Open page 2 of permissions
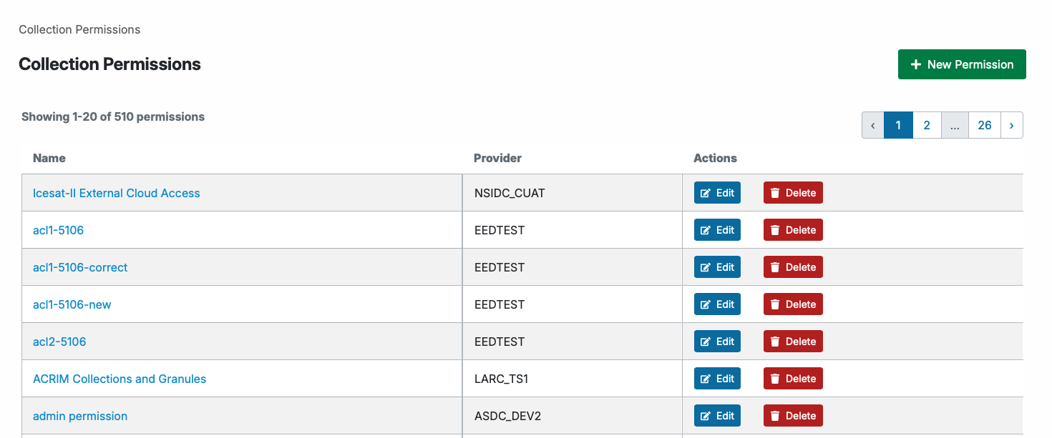The image size is (1052, 438). click(927, 125)
